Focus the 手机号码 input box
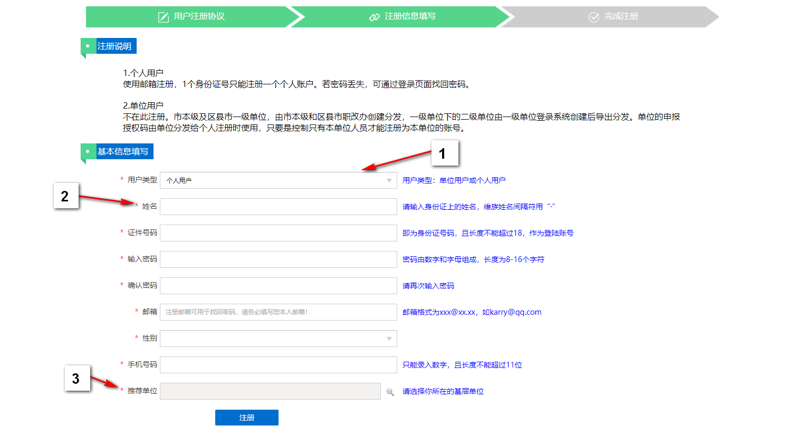805x445 pixels. pos(278,365)
